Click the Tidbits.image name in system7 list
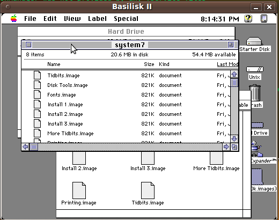 (x=63, y=76)
